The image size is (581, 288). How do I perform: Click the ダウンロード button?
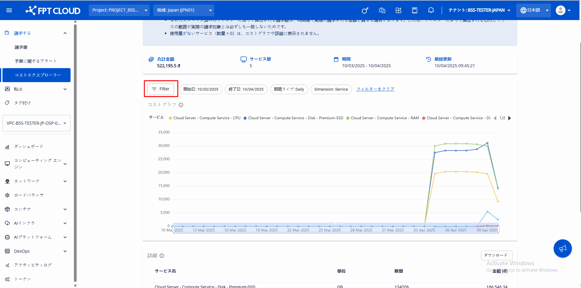click(496, 255)
